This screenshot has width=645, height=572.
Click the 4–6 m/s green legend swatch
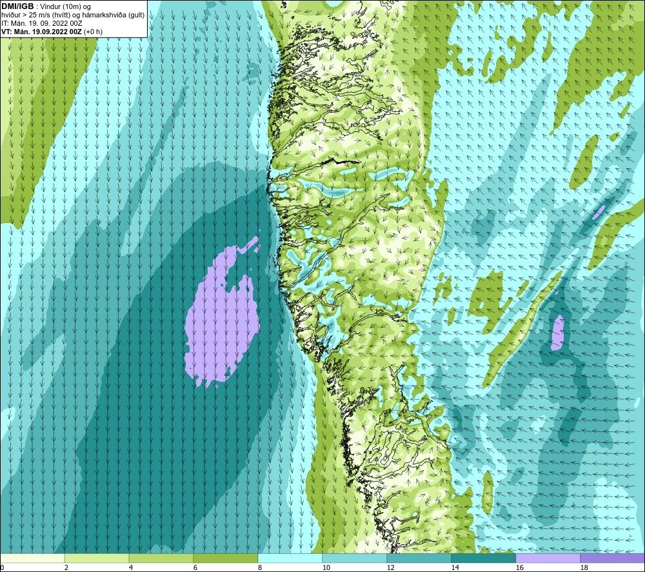coord(161,558)
